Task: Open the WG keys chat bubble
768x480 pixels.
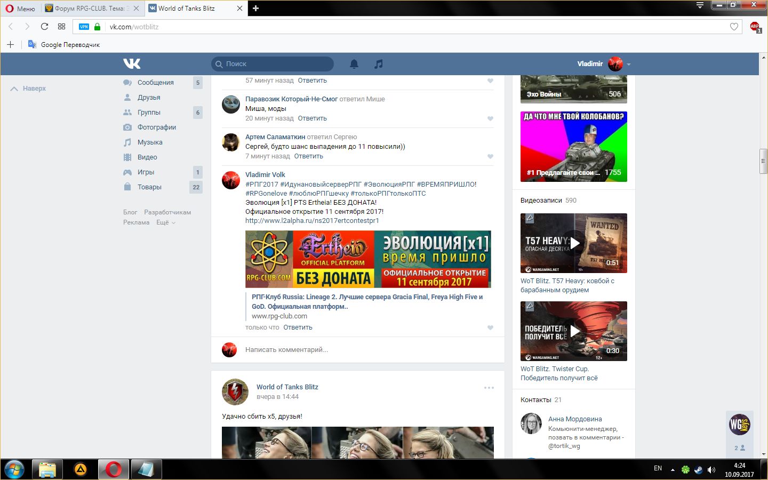Action: click(740, 425)
